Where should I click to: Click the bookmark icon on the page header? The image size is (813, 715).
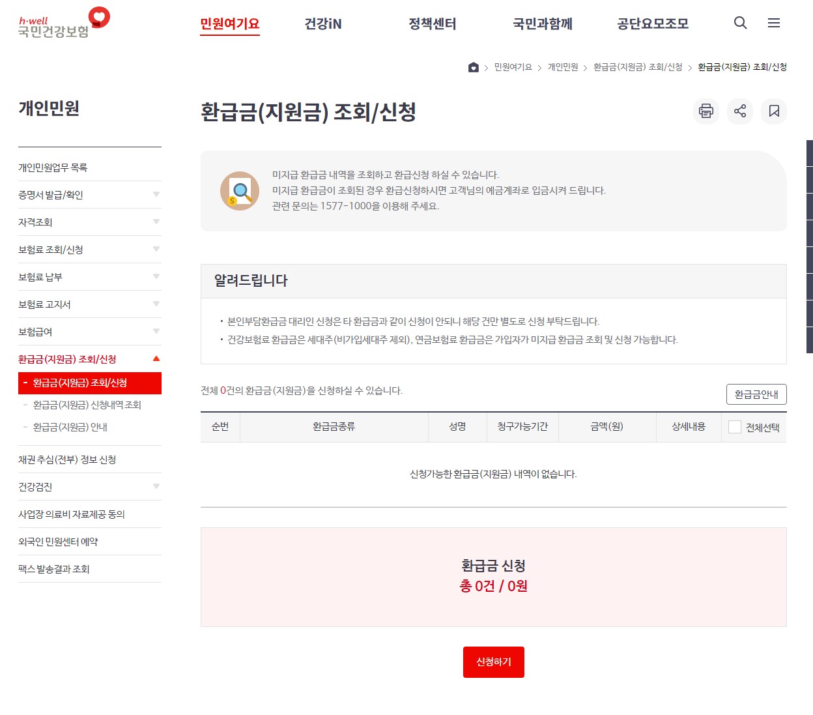773,111
